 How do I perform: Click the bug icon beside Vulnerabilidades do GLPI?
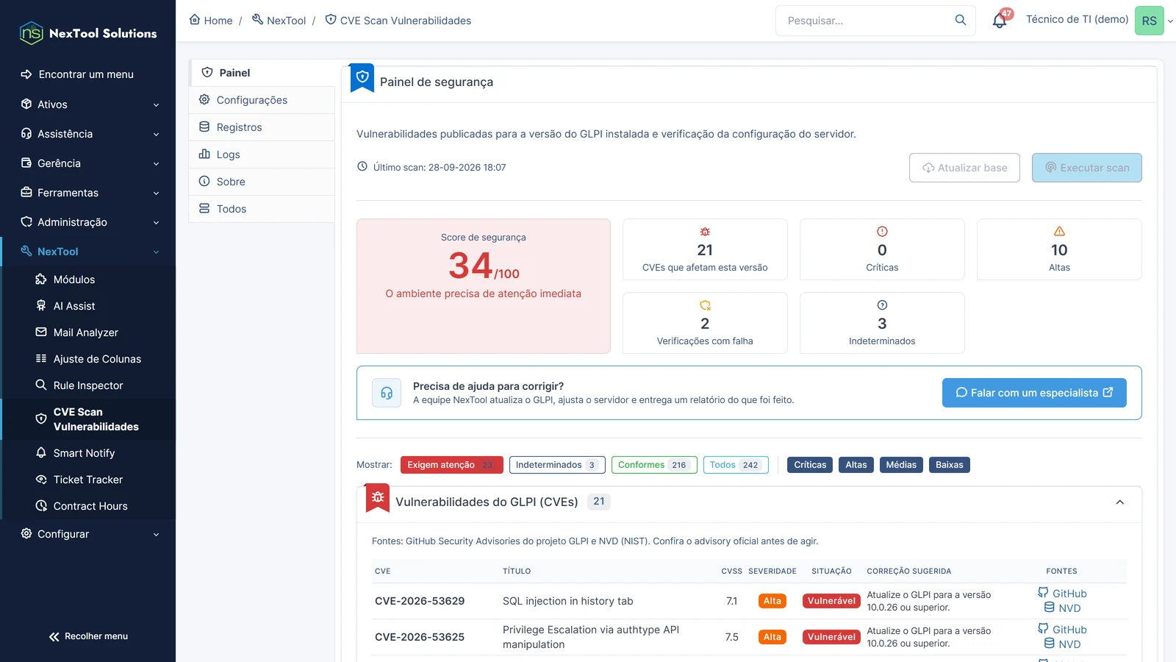tap(378, 498)
